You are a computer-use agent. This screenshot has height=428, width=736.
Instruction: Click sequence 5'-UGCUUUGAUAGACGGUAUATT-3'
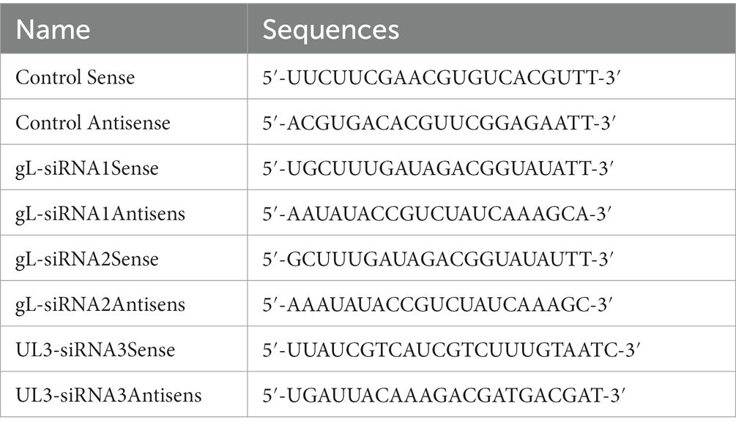[x=439, y=168]
